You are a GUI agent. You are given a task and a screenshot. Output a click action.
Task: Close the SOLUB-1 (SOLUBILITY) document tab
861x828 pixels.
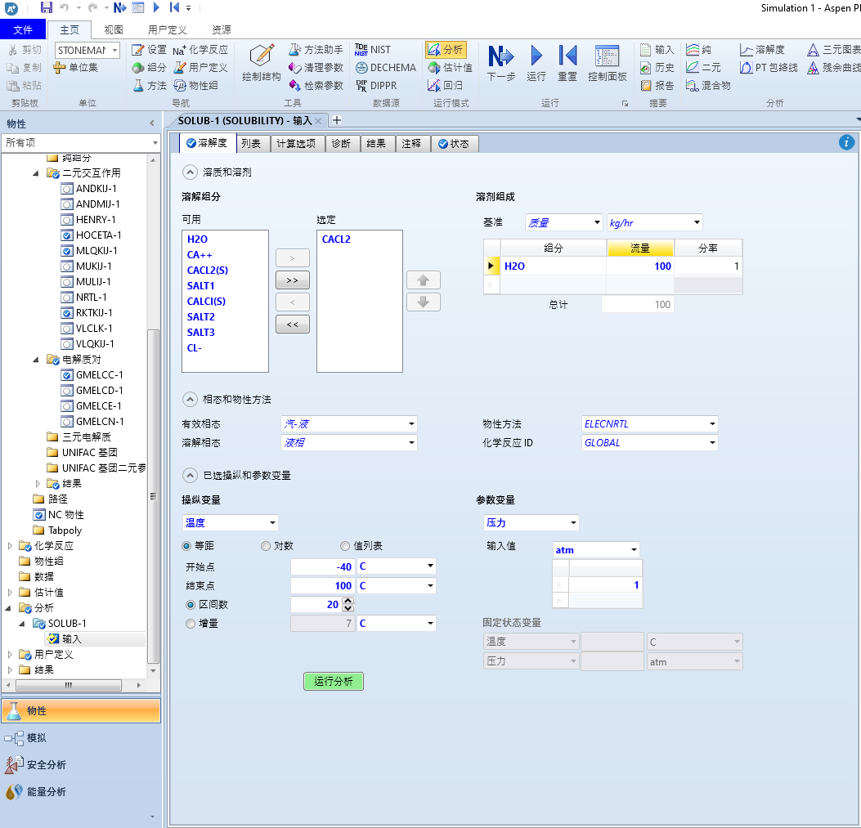318,121
